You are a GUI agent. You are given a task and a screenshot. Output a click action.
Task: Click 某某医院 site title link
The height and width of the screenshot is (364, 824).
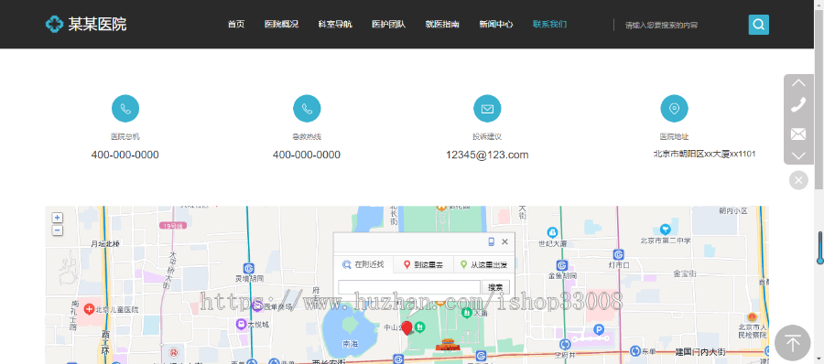(x=97, y=24)
